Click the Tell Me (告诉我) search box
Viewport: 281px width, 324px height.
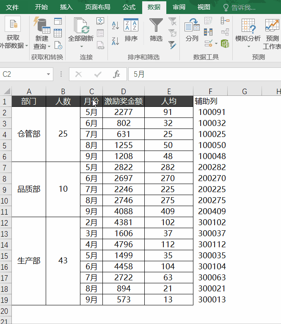[x=240, y=8]
